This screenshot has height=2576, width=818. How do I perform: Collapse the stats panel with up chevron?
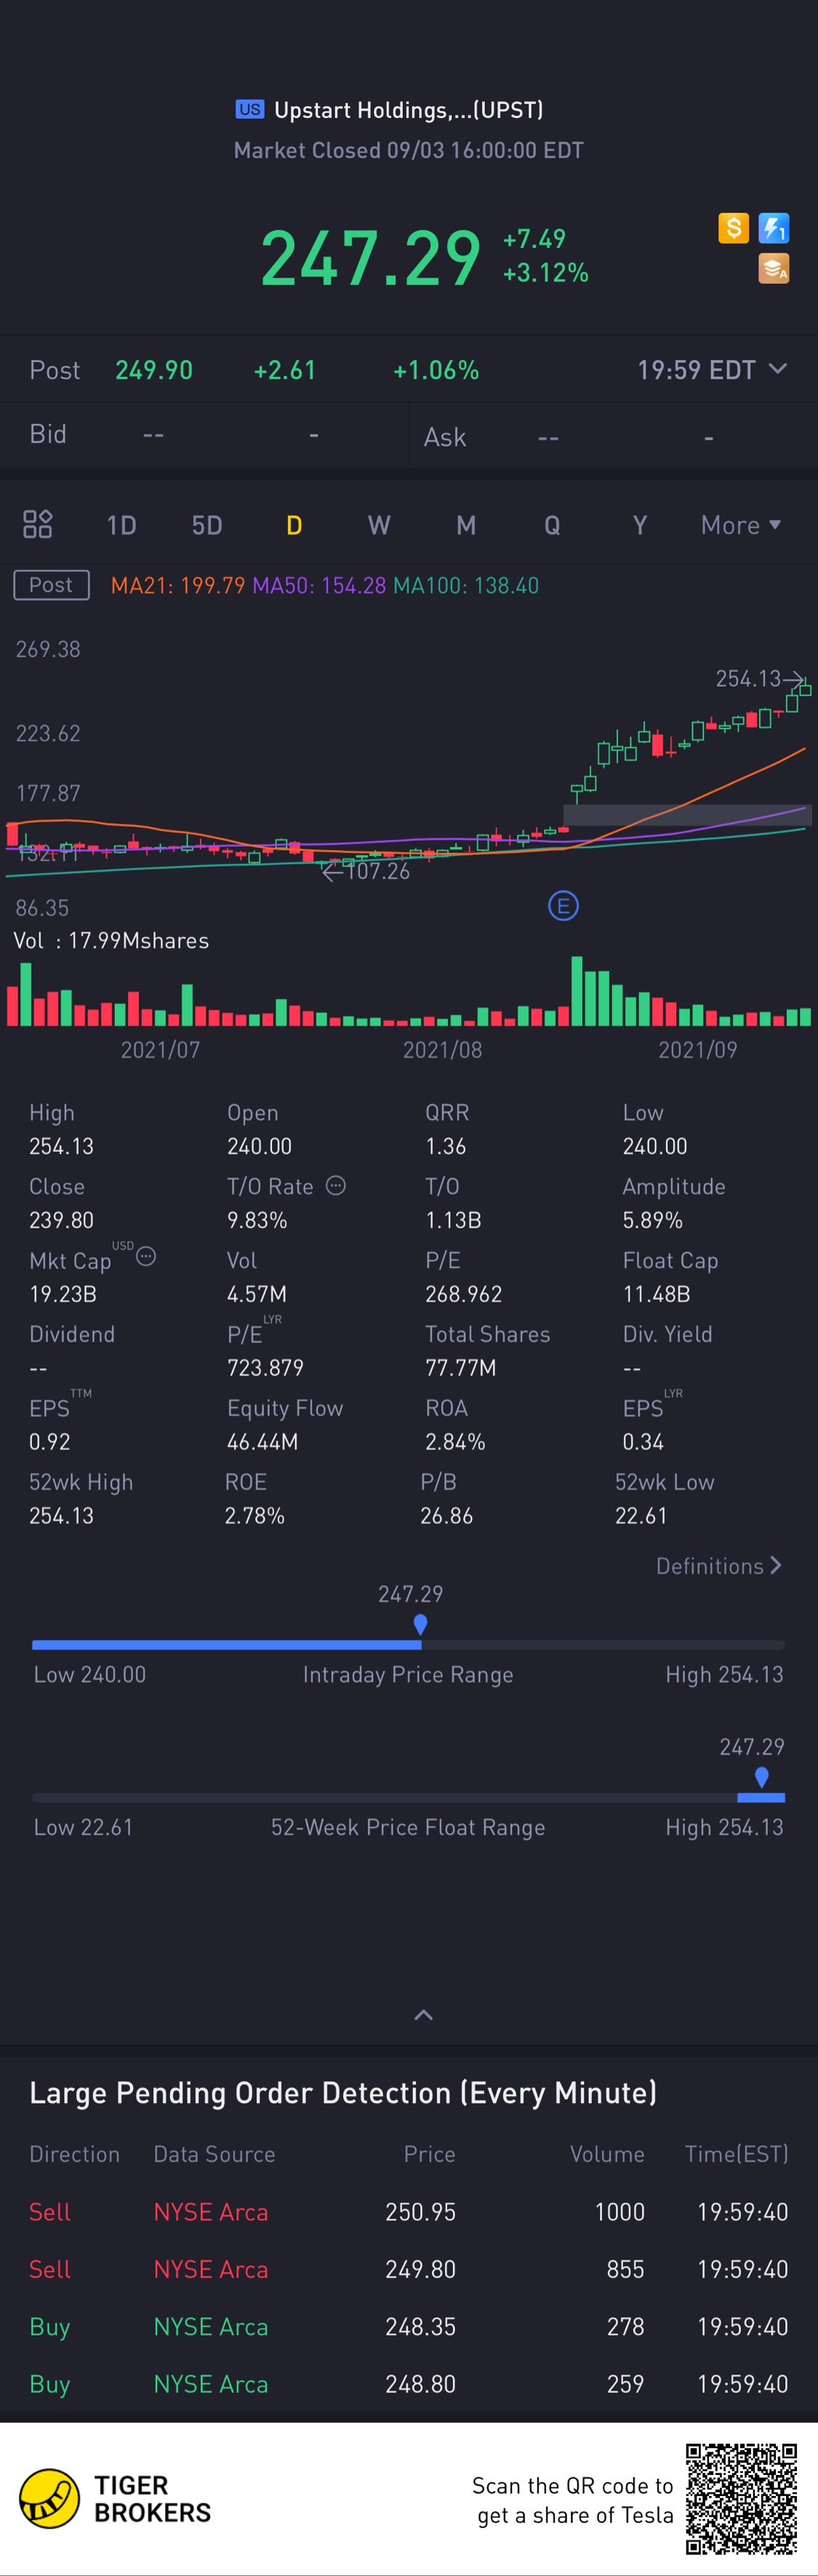[423, 2014]
